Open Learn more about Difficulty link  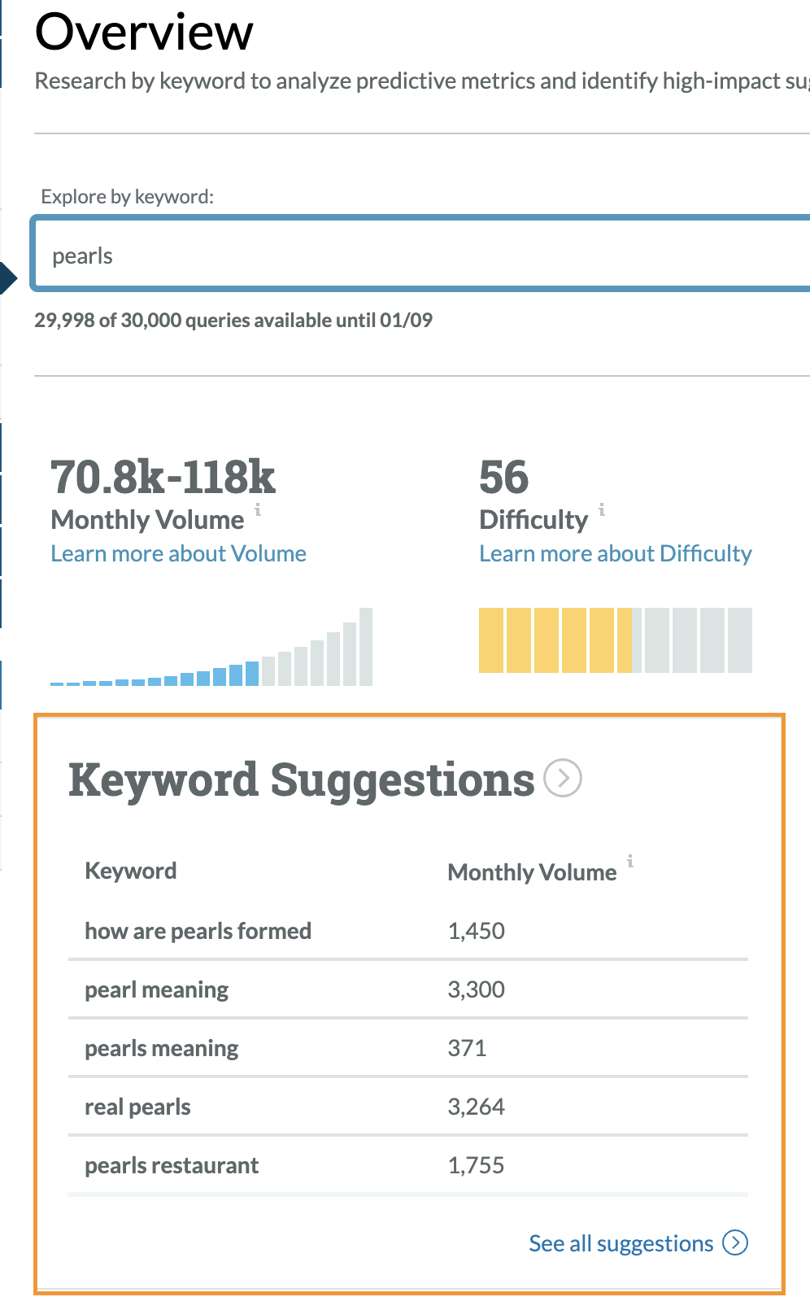point(615,554)
